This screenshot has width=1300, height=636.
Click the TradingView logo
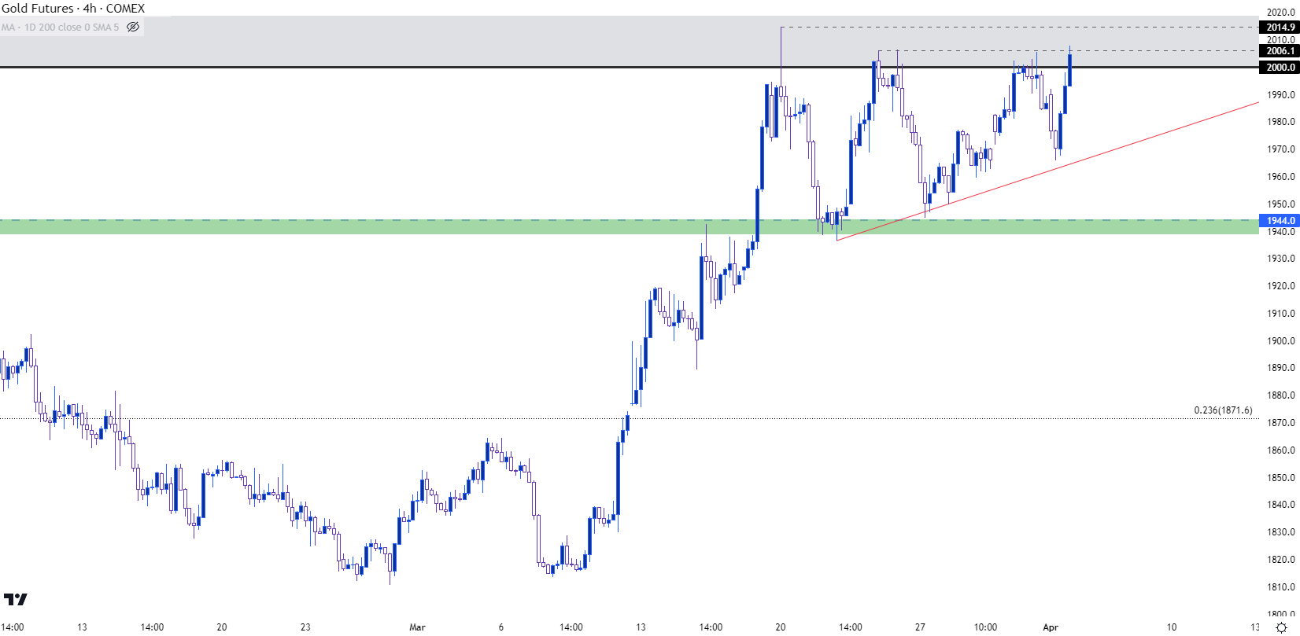[16, 600]
